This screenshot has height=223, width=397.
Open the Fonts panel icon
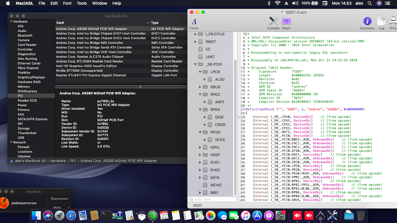coord(194,23)
